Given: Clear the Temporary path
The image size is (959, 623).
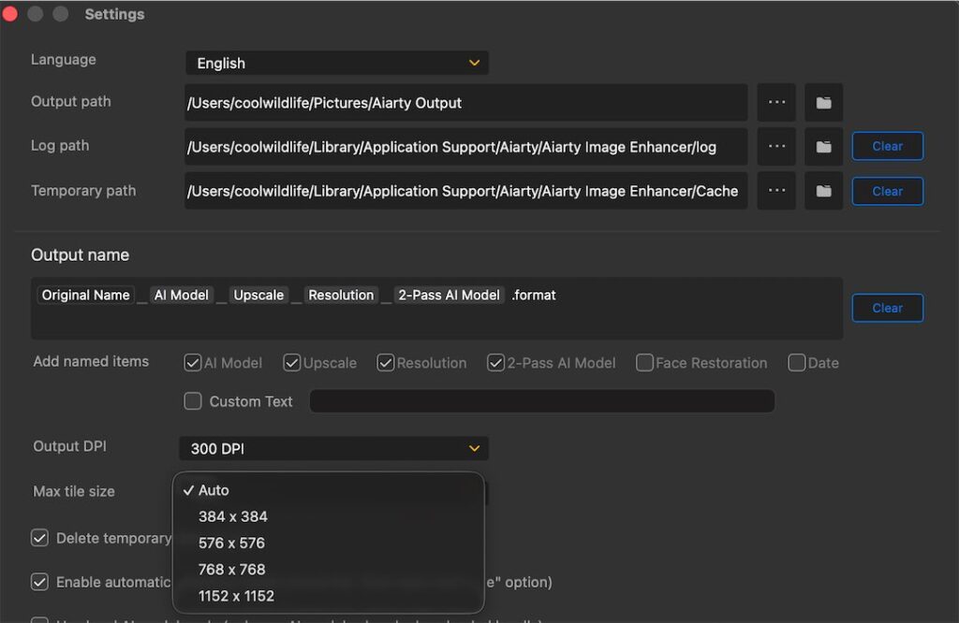Looking at the screenshot, I should click(x=887, y=191).
